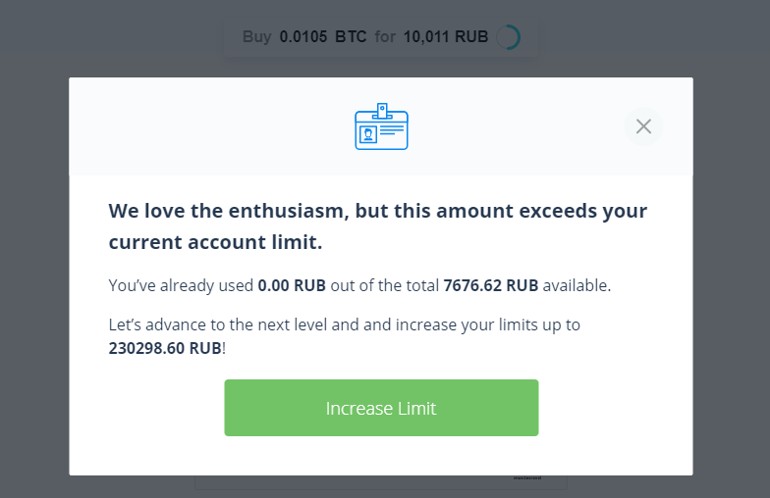This screenshot has width=770, height=498.
Task: Close the account limit dialog
Action: 643,126
